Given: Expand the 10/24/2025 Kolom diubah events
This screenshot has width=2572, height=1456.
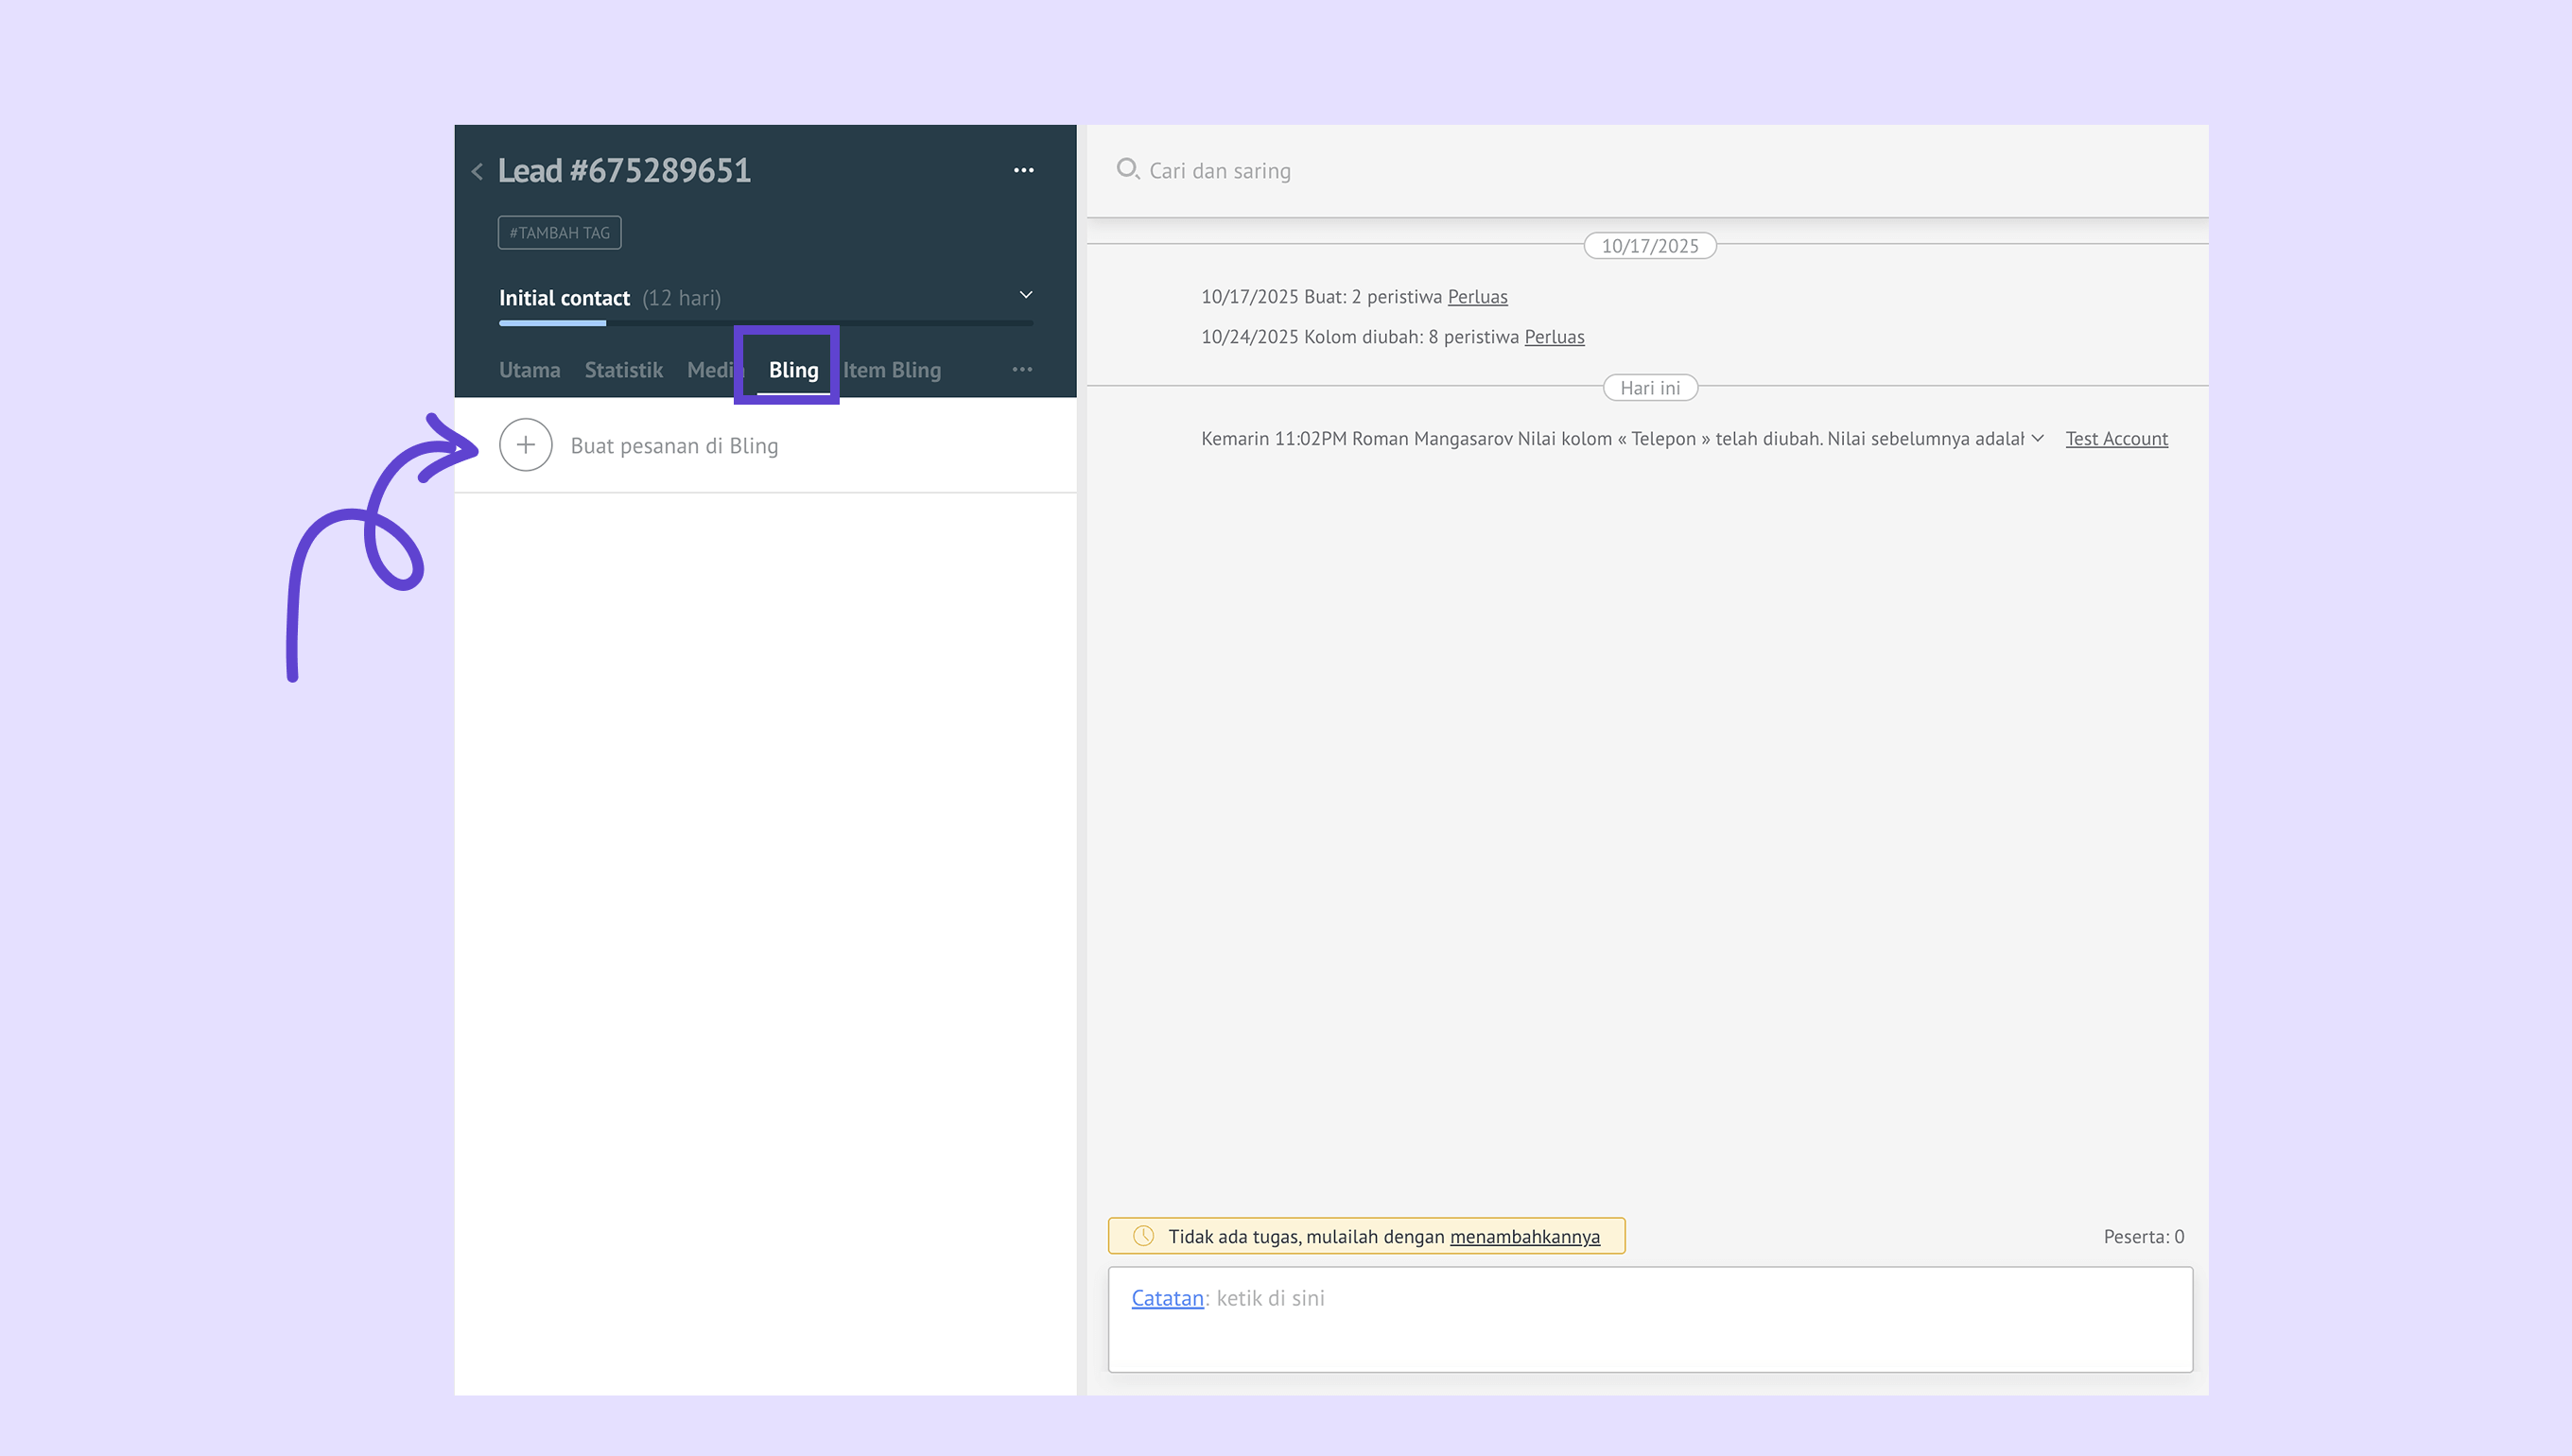Looking at the screenshot, I should point(1554,337).
